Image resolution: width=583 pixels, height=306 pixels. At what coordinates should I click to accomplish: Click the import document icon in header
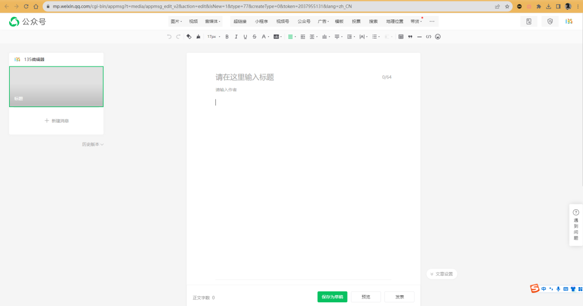(x=528, y=22)
